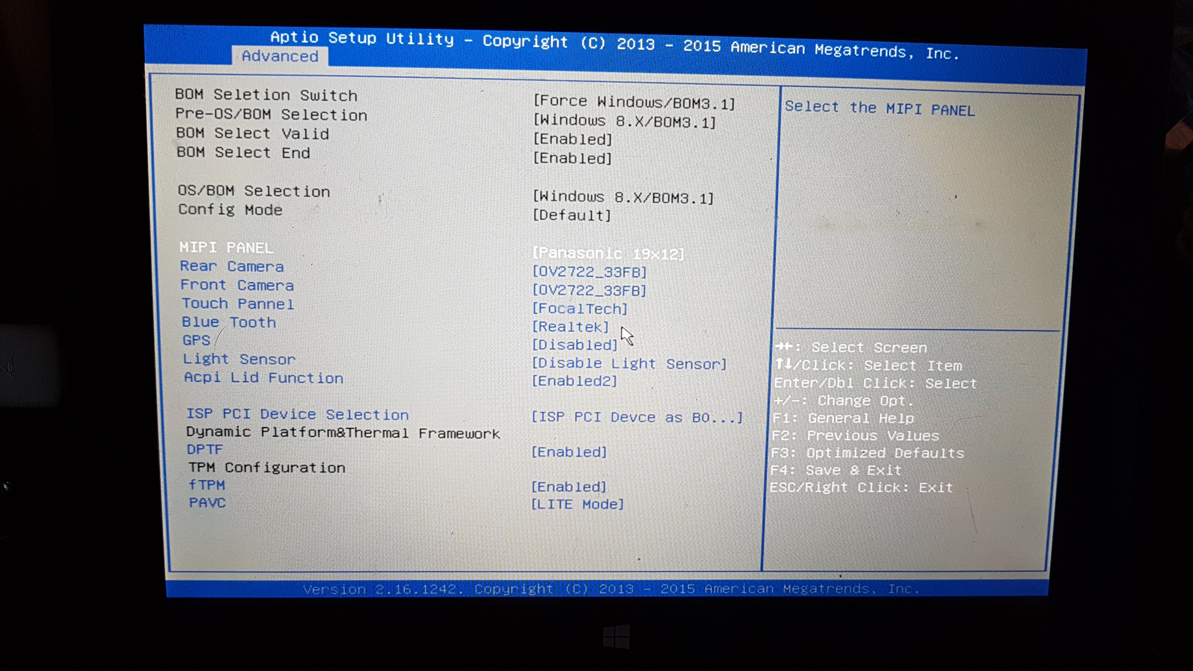
Task: Click the Select the MIPI PANEL help text
Action: coord(880,108)
